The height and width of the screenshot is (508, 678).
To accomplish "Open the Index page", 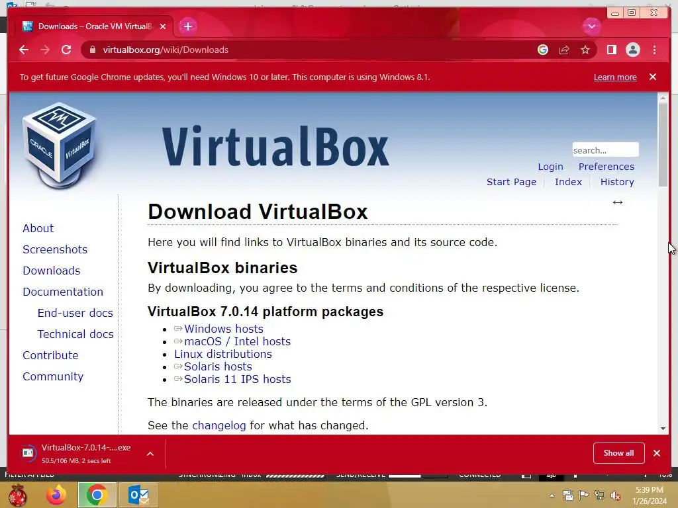I will pyautogui.click(x=568, y=182).
